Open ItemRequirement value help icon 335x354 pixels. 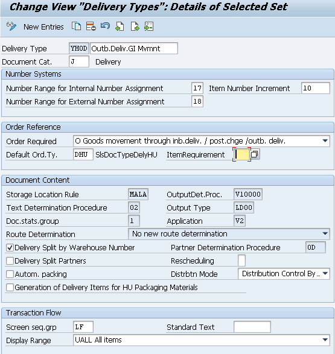[x=255, y=154]
